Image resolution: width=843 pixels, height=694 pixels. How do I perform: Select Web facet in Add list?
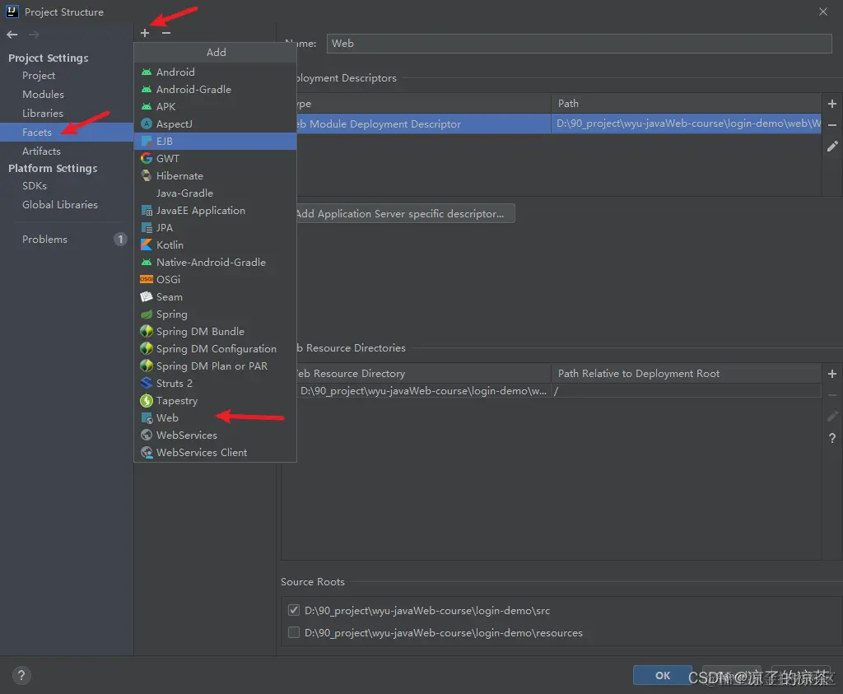pyautogui.click(x=215, y=417)
